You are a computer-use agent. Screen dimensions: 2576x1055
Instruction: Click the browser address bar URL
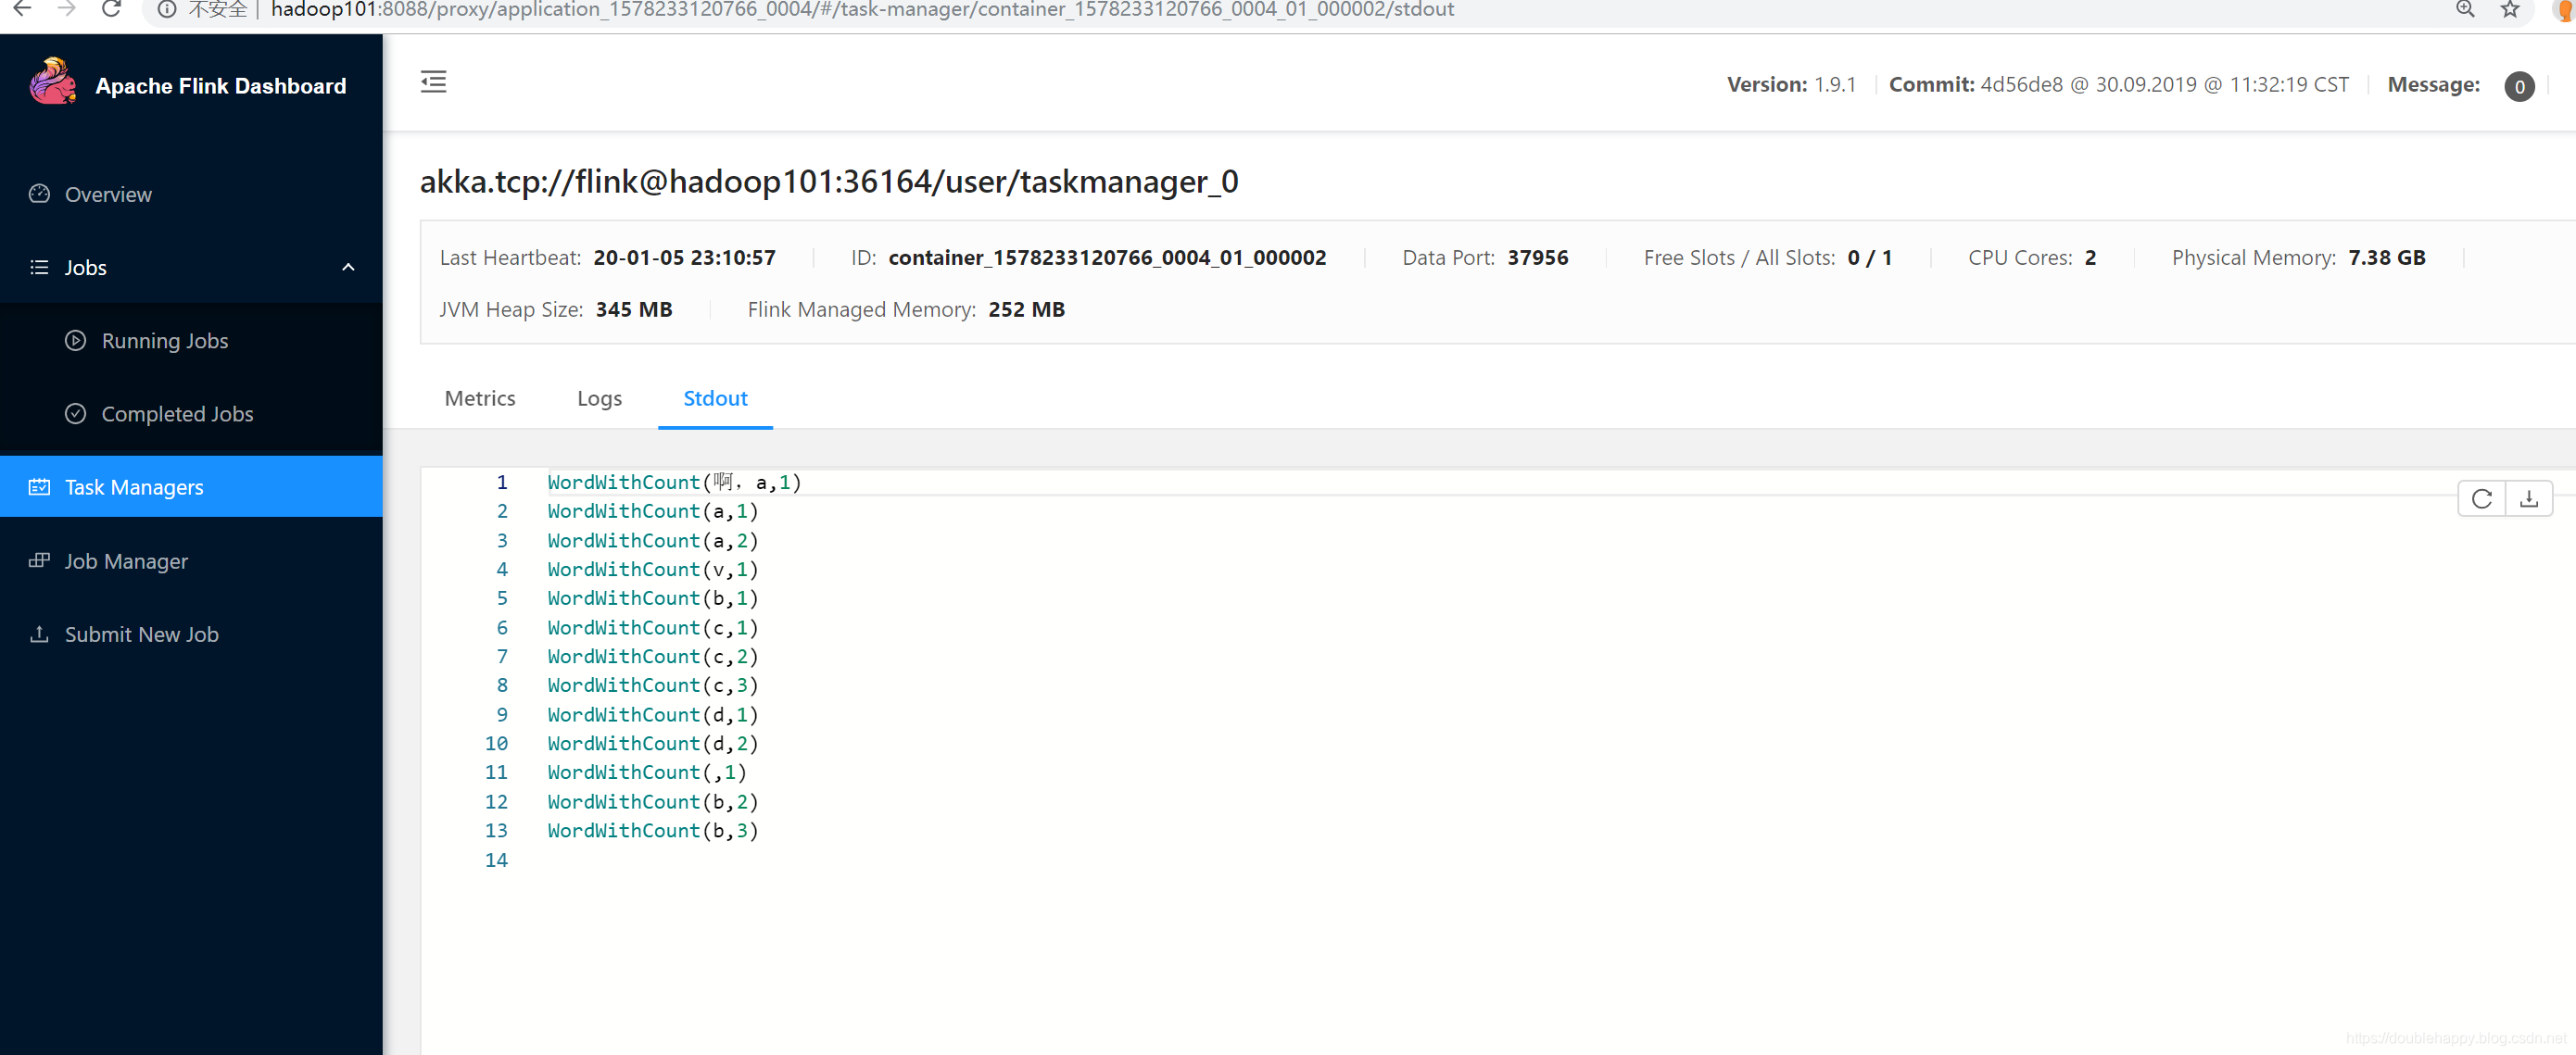point(860,10)
